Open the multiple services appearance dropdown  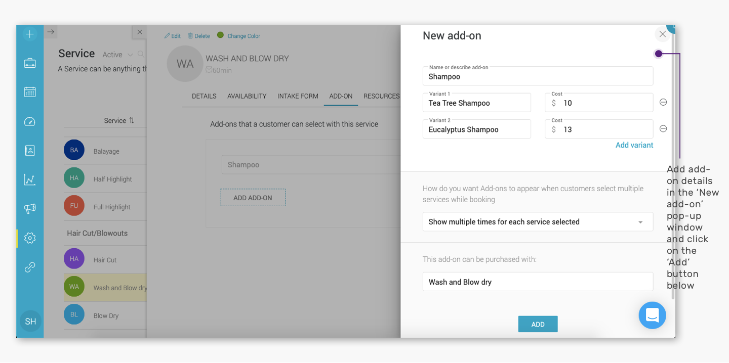[538, 221]
